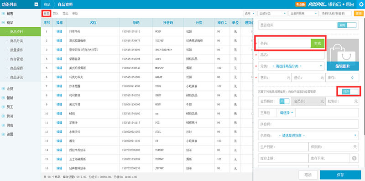Open the 请选择供货商 dropdown
The width and height of the screenshot is (365, 181).
pyautogui.click(x=308, y=135)
